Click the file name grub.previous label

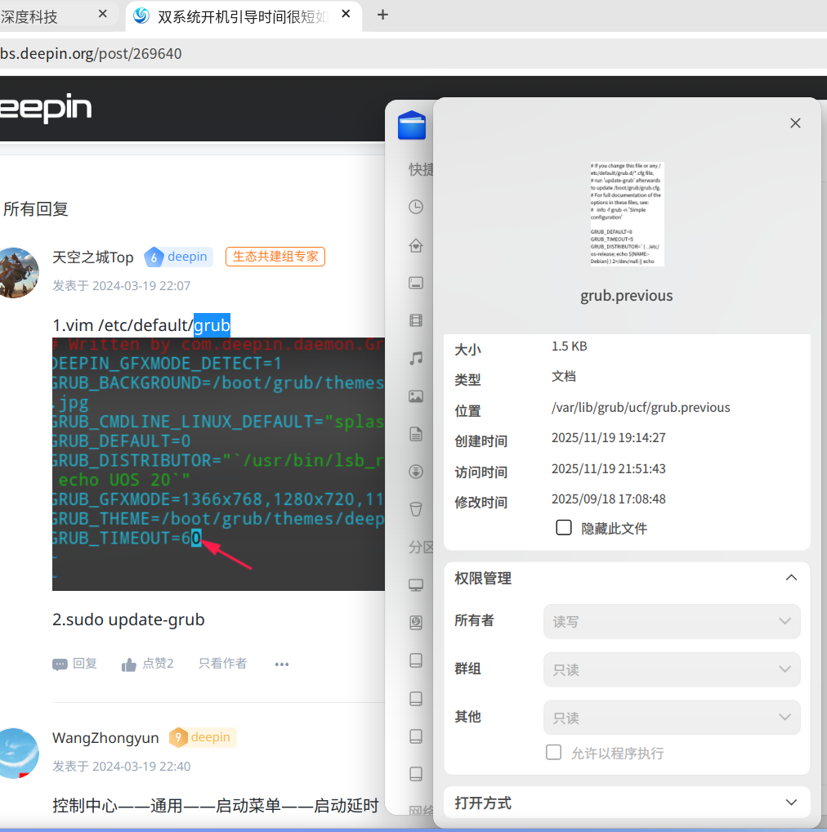(627, 296)
